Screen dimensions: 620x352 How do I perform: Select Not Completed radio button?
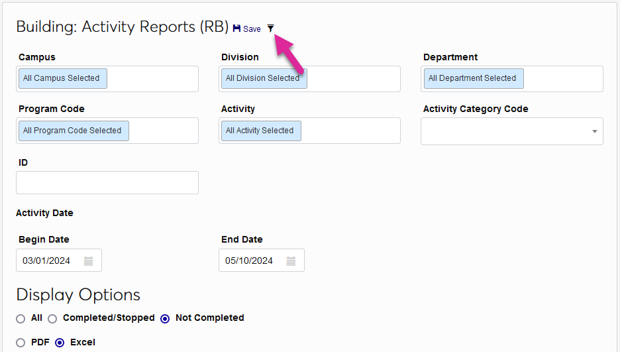tap(166, 319)
